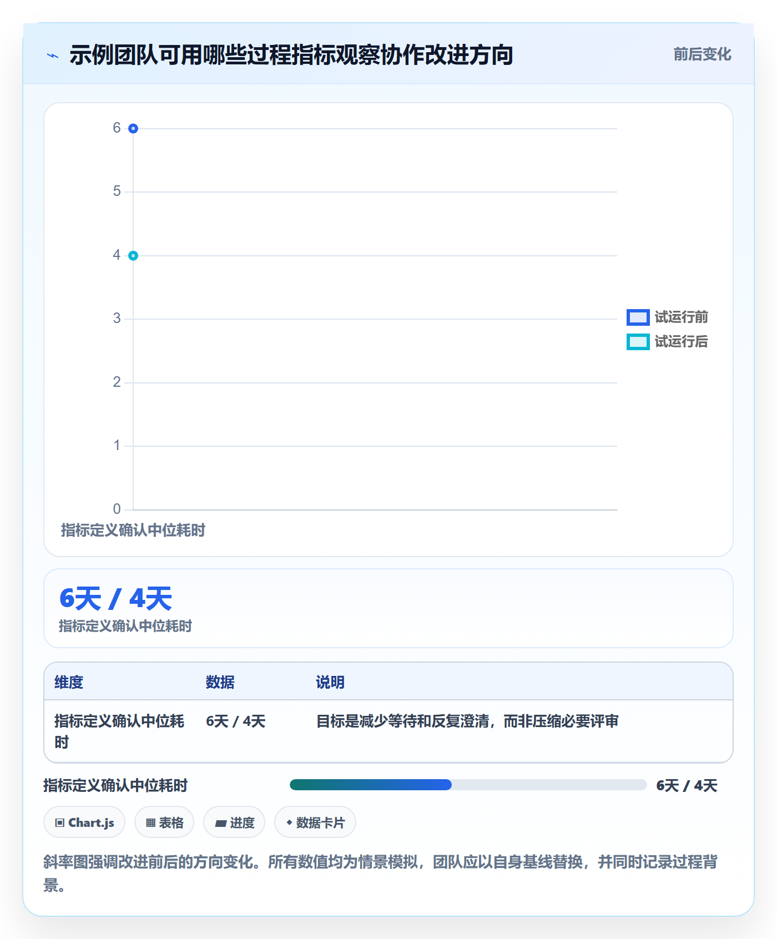Viewport: 777px width, 939px height.
Task: Click the 前后变化 label in header
Action: click(702, 54)
